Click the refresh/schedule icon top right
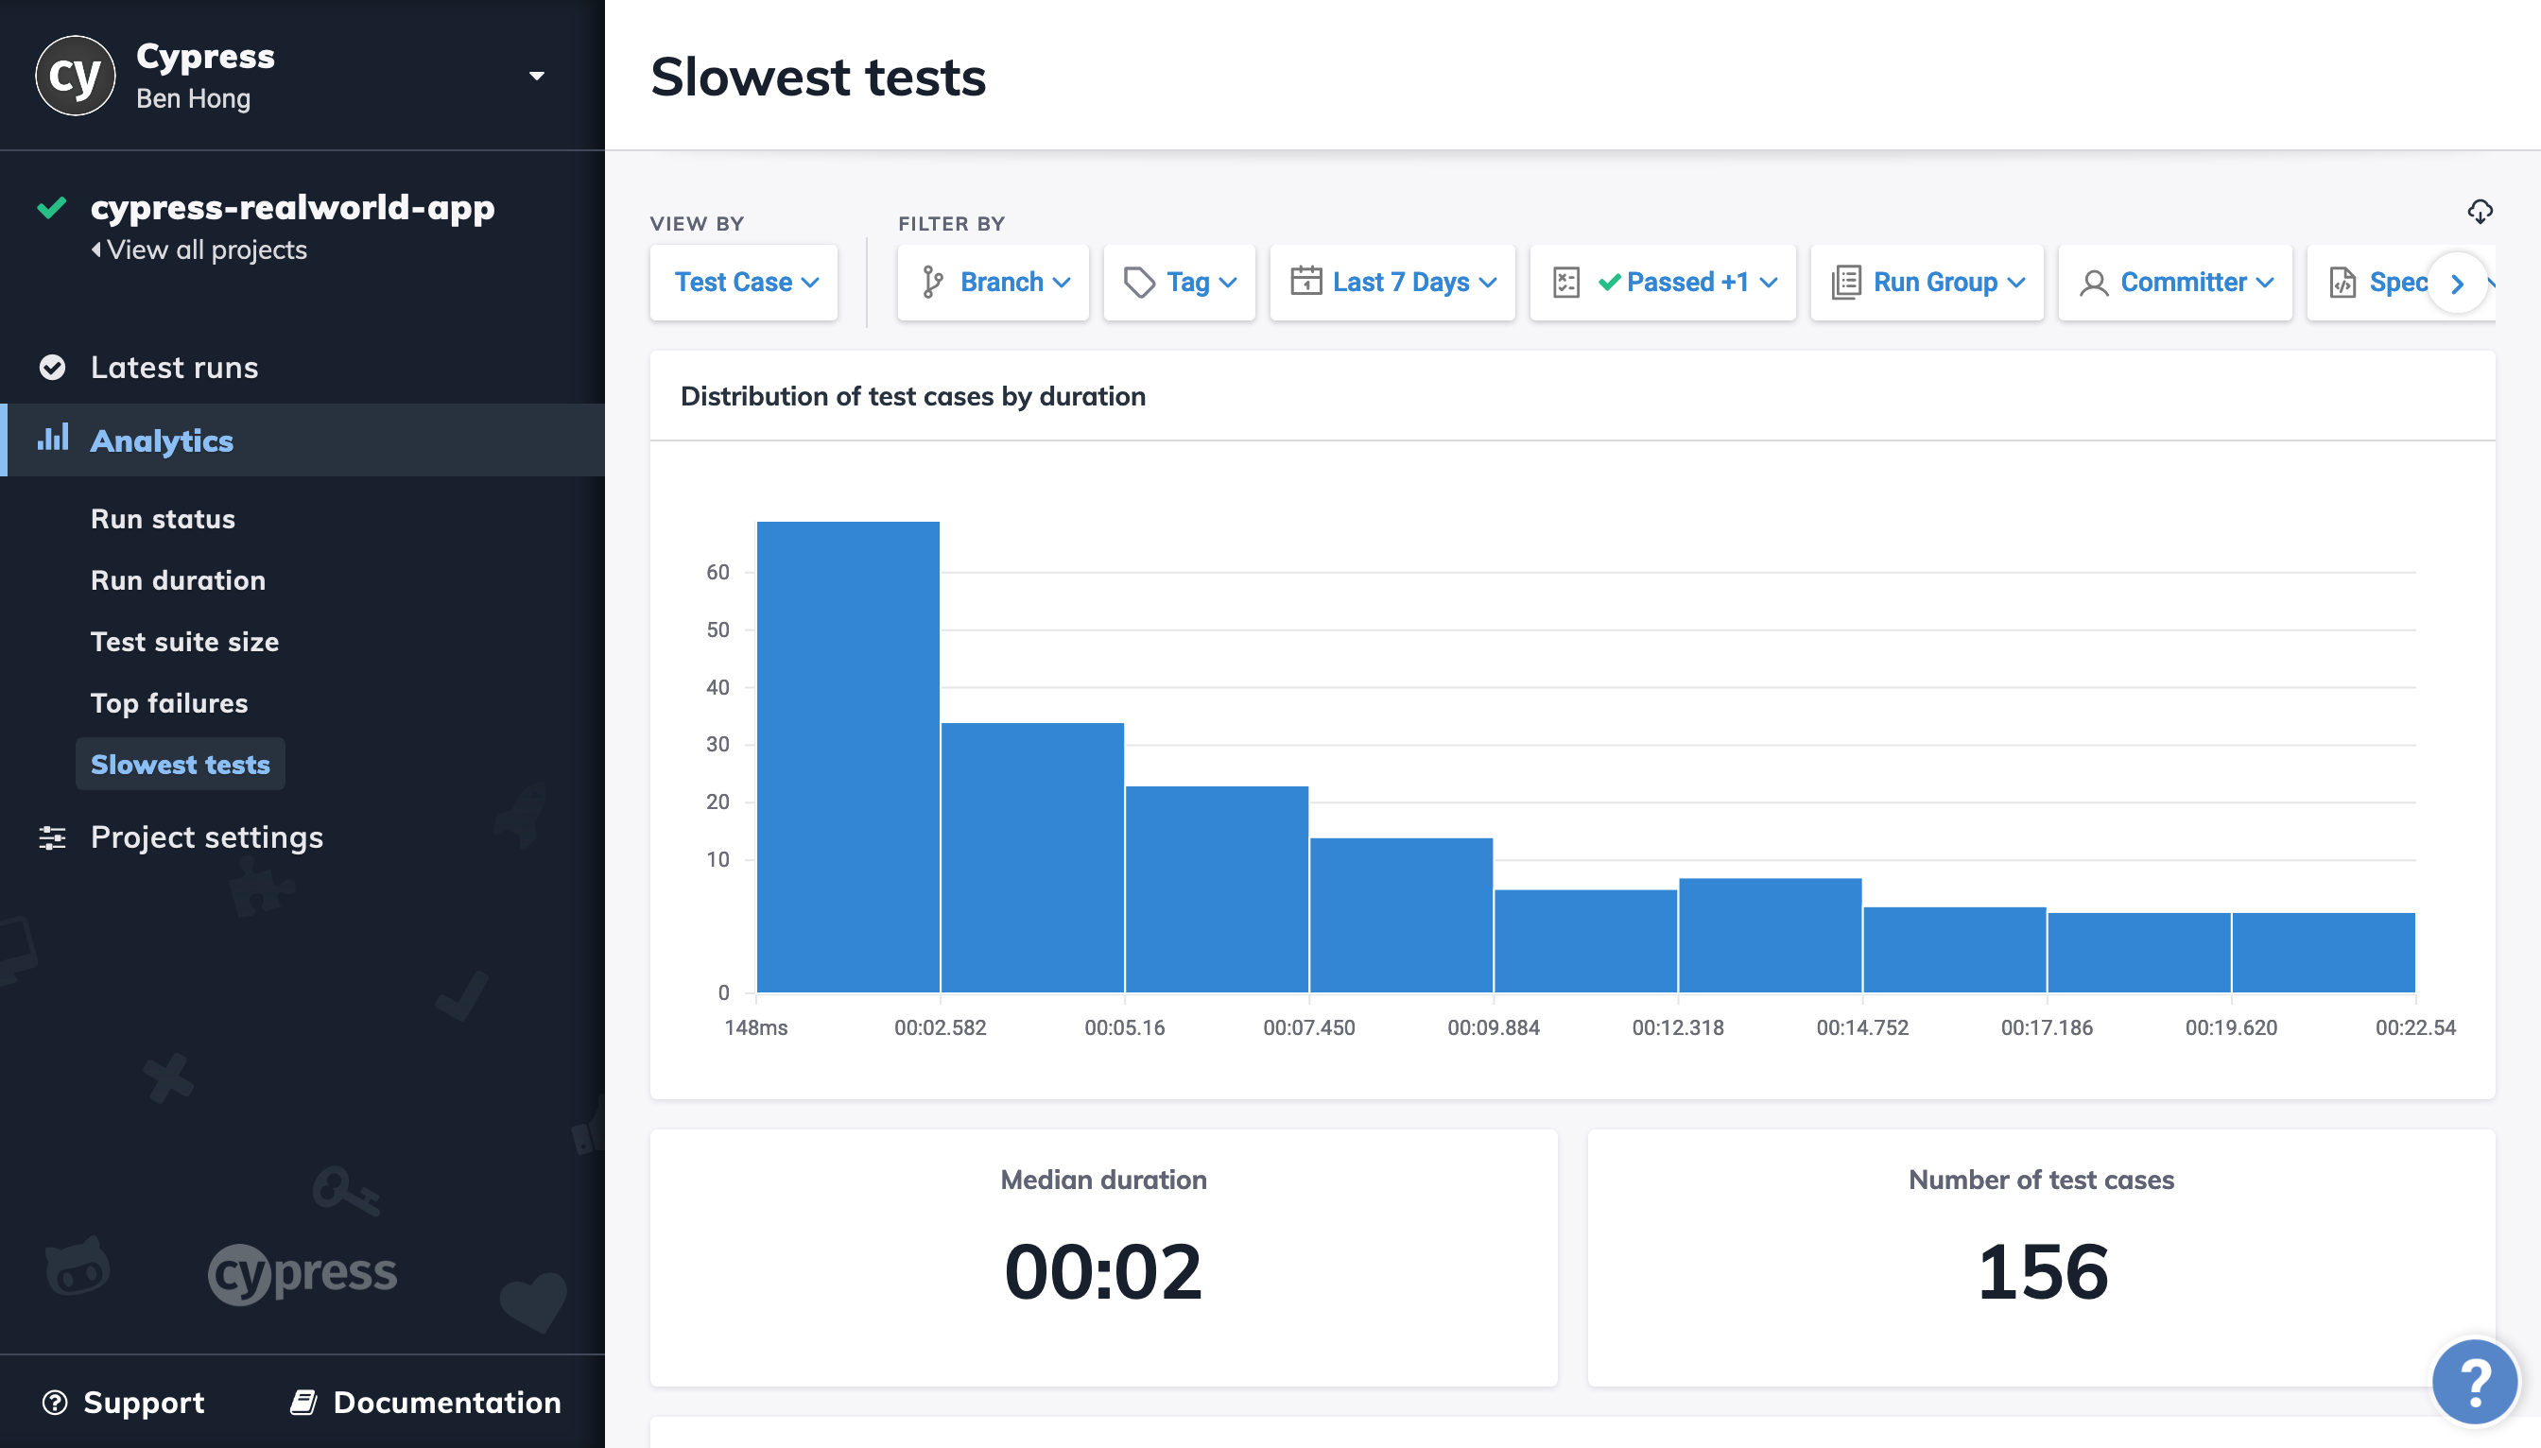 click(2481, 211)
